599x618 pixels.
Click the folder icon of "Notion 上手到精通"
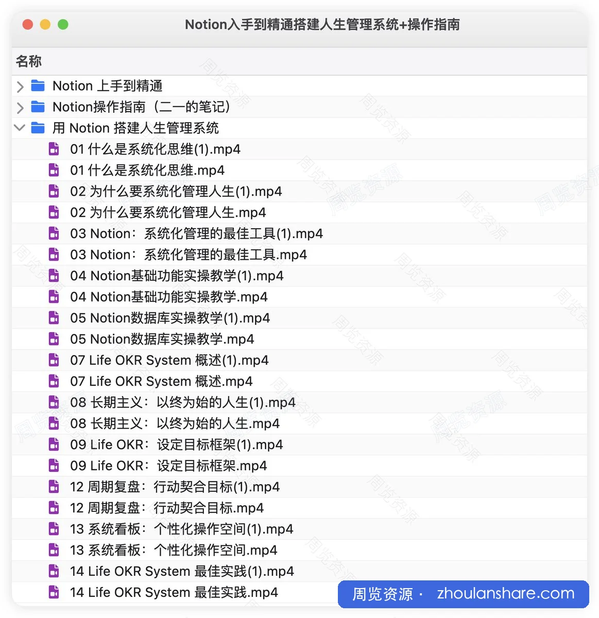tap(38, 85)
